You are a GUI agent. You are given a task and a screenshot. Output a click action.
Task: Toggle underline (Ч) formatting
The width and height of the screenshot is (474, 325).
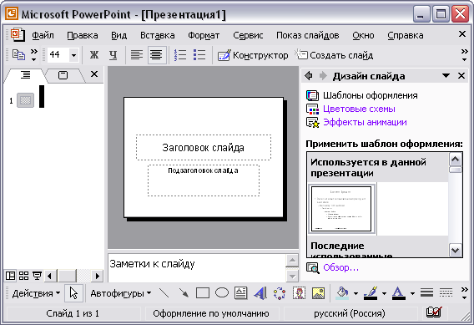(113, 55)
